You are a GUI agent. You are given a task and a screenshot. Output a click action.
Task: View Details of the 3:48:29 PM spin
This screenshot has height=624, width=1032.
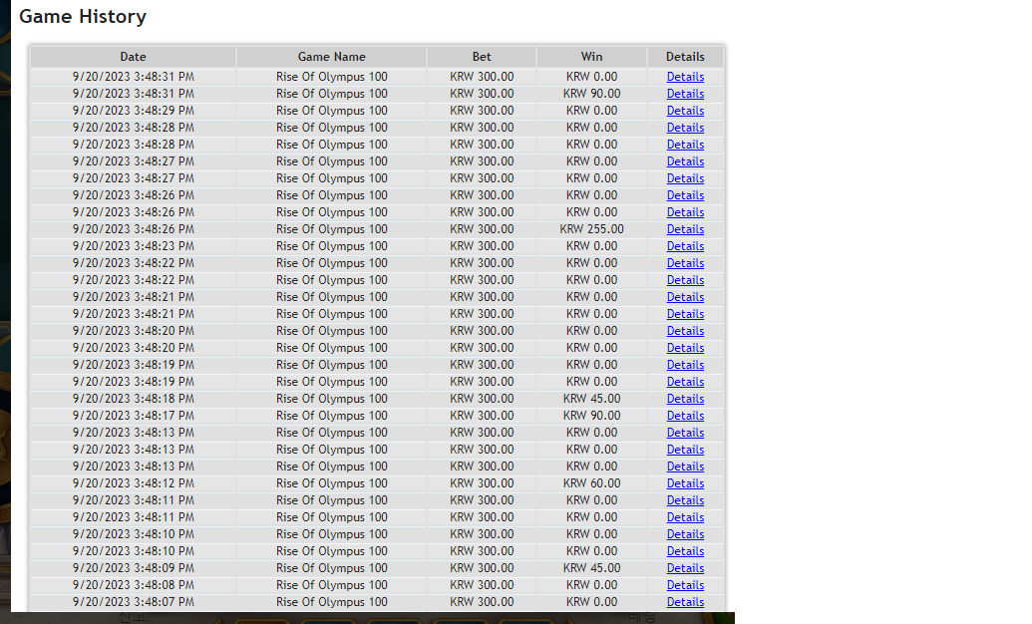tap(685, 111)
